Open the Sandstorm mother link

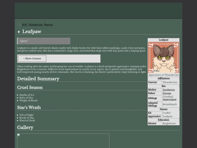click(169, 90)
